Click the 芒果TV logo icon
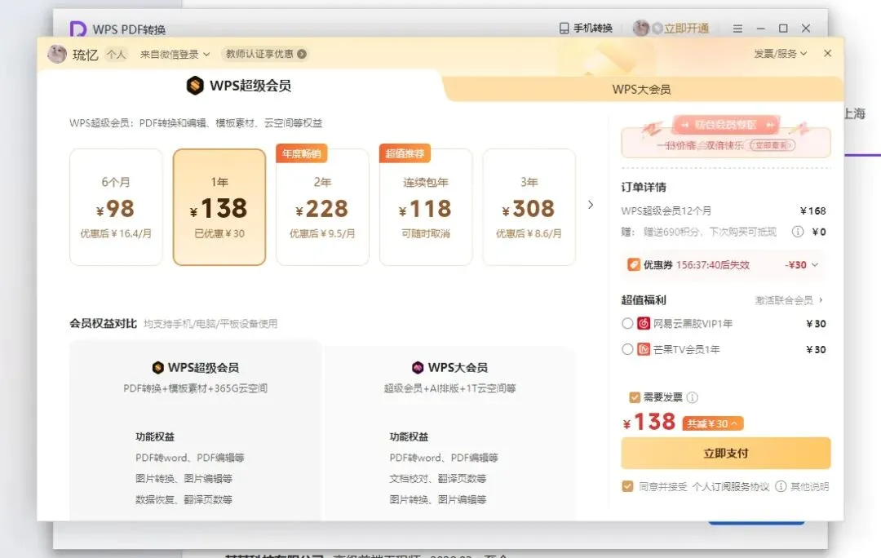 (x=644, y=349)
